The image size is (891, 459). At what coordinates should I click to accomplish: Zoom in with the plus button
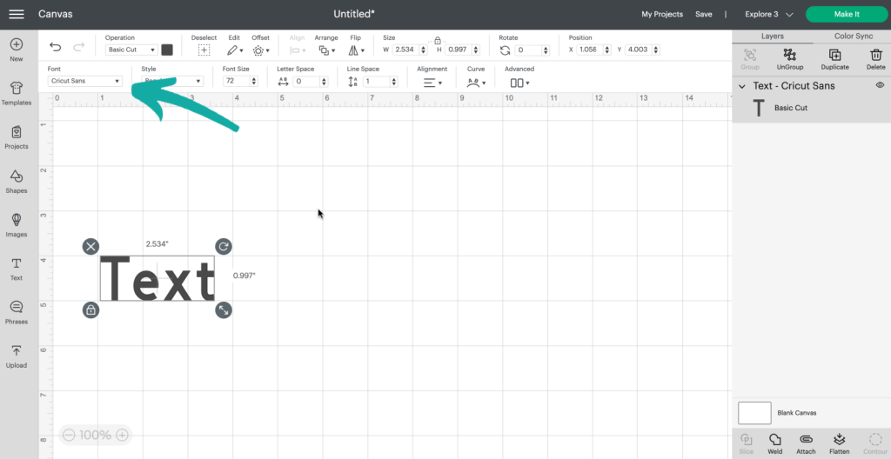tap(122, 436)
